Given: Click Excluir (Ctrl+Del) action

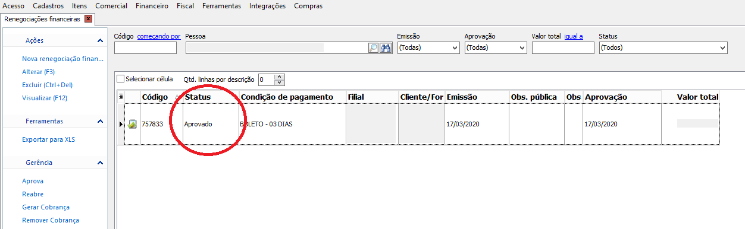Looking at the screenshot, I should pos(47,85).
